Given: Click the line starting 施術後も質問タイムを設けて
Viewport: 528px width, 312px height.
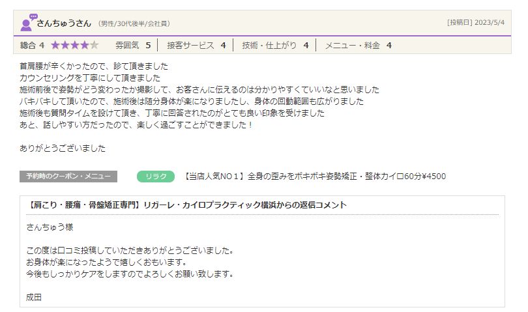Looking at the screenshot, I should (172, 113).
